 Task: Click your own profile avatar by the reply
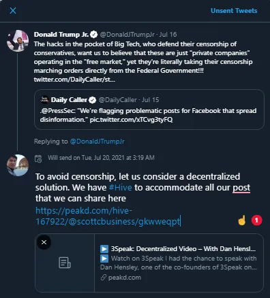pyautogui.click(x=18, y=165)
